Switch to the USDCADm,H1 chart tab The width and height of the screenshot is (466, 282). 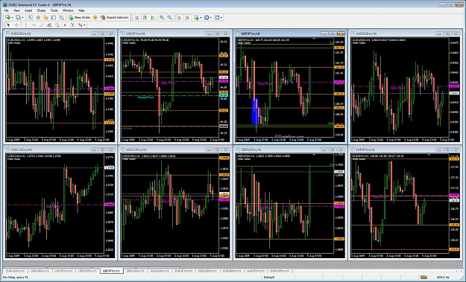click(40, 271)
